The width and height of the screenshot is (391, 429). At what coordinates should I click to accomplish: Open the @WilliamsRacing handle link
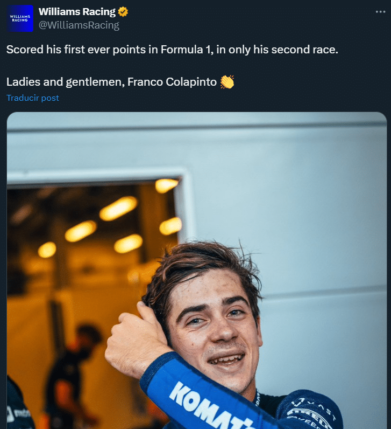click(79, 25)
